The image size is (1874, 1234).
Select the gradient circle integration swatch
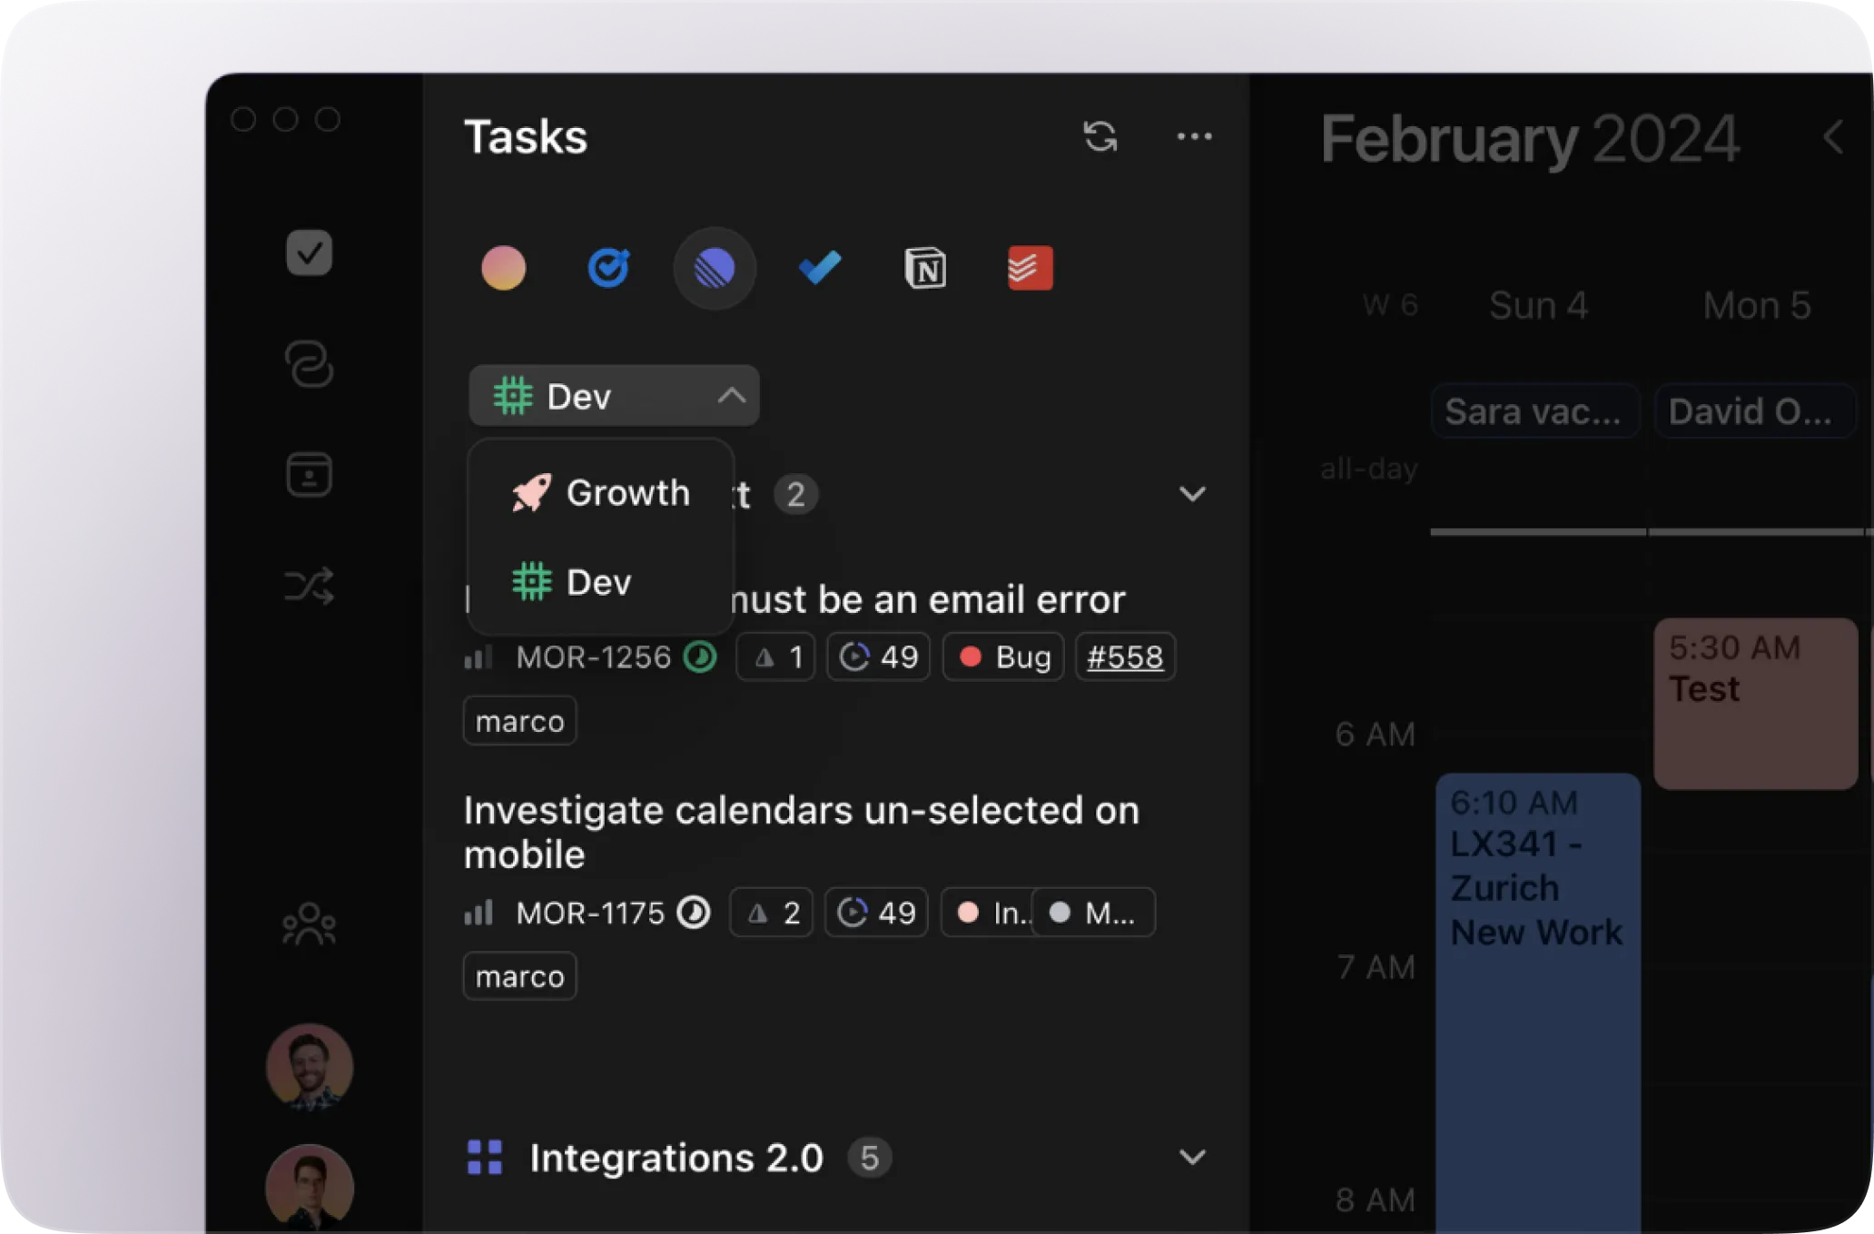(503, 269)
